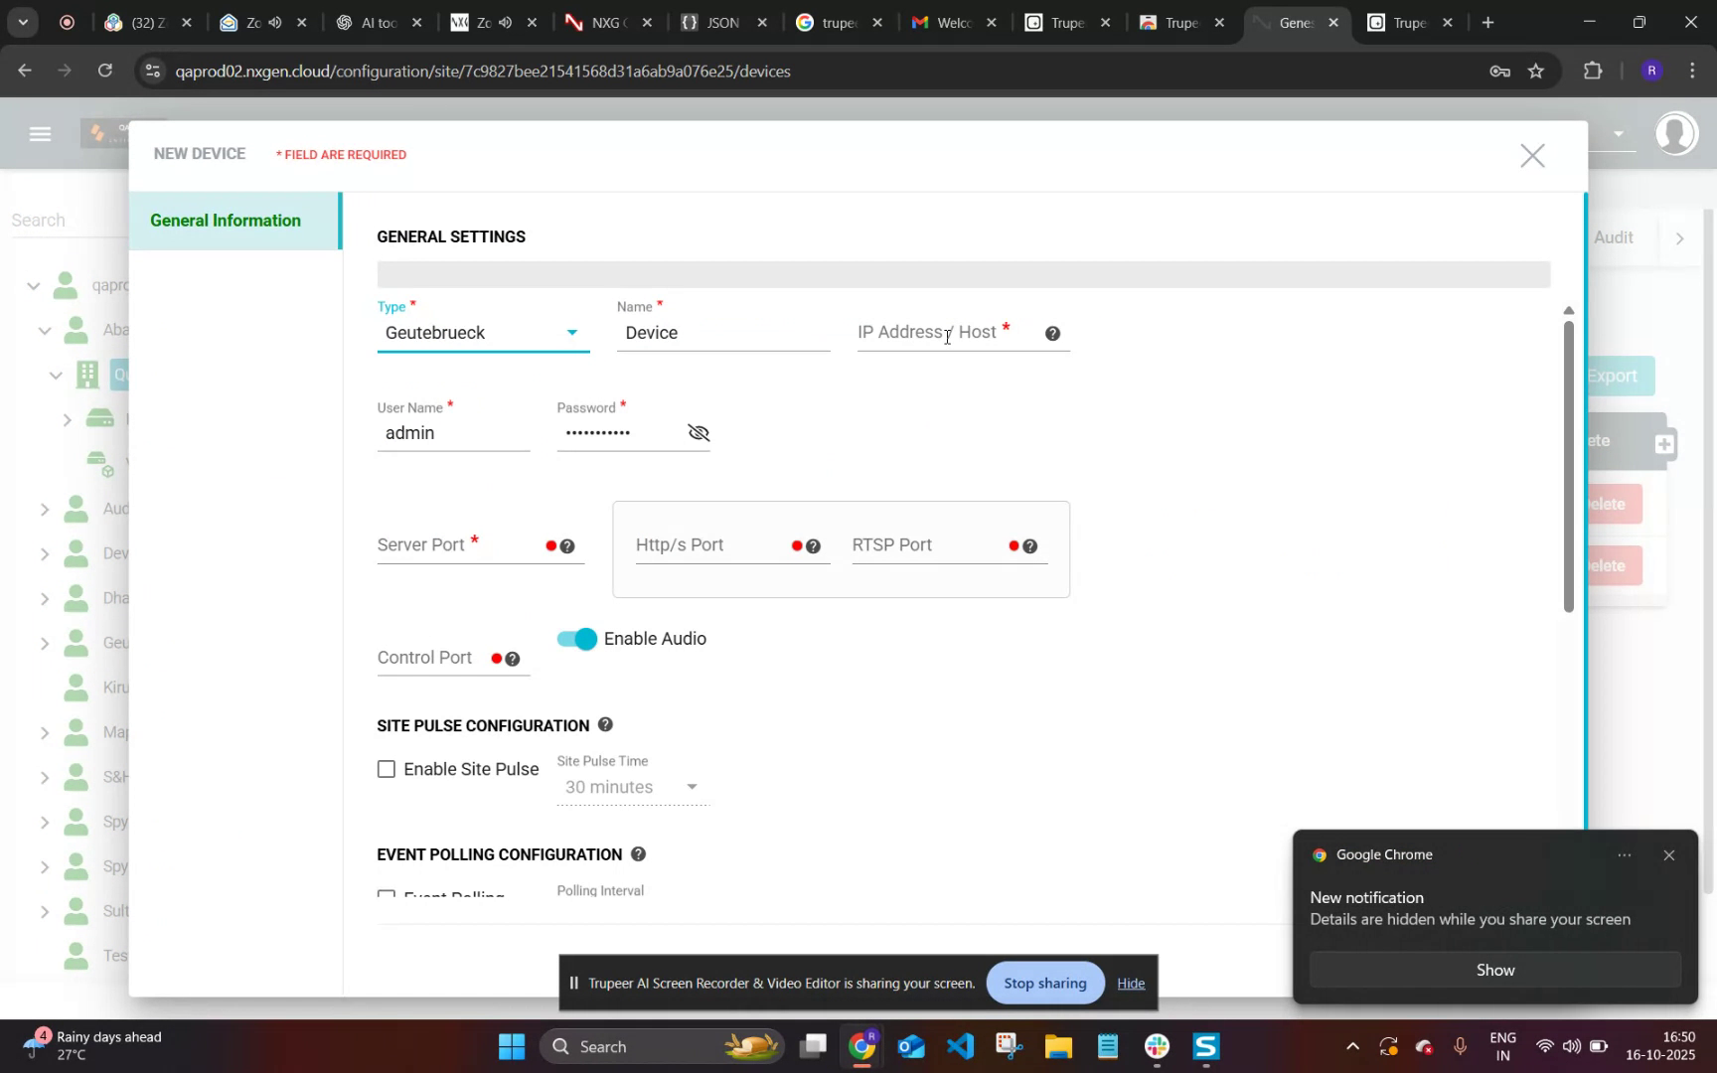Click Hide on the screen sharing banner

click(1132, 982)
